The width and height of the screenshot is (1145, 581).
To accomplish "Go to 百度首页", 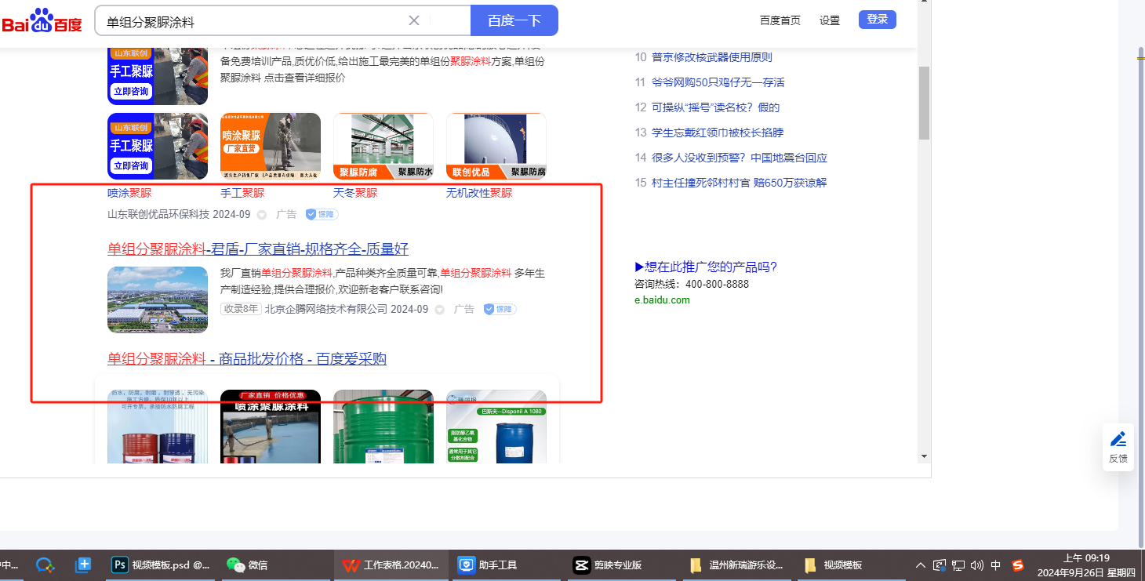I will click(x=780, y=20).
